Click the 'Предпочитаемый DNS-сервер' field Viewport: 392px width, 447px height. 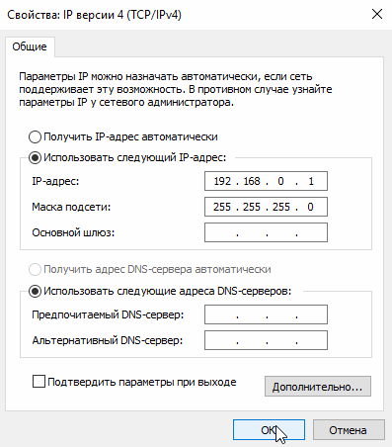(266, 314)
